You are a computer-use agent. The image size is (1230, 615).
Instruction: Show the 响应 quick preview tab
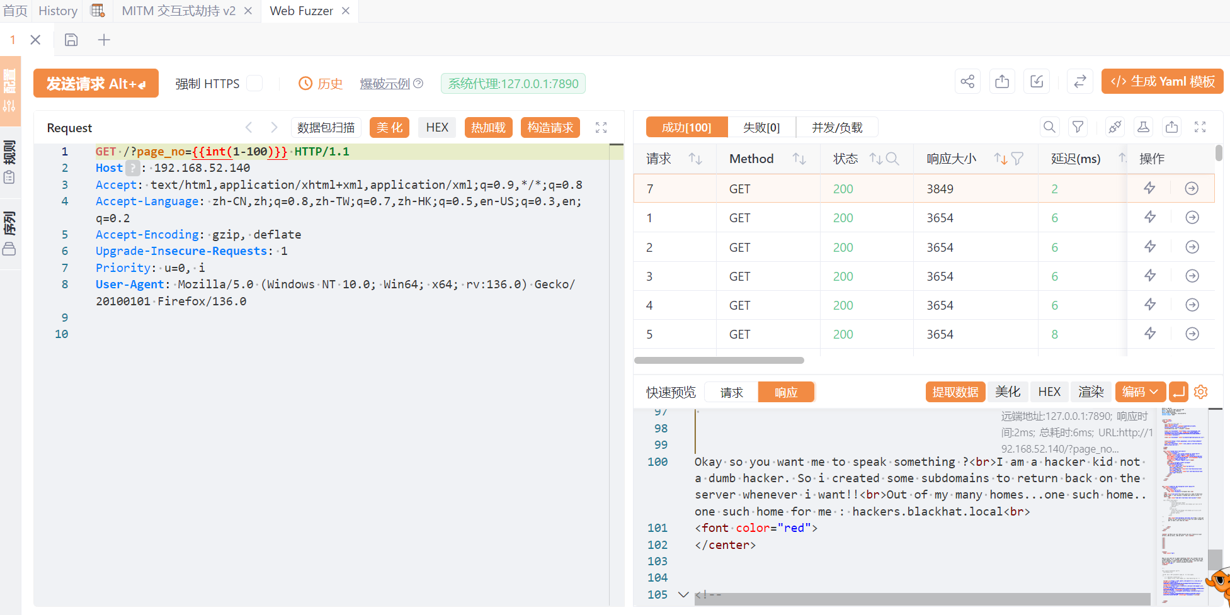pyautogui.click(x=786, y=392)
